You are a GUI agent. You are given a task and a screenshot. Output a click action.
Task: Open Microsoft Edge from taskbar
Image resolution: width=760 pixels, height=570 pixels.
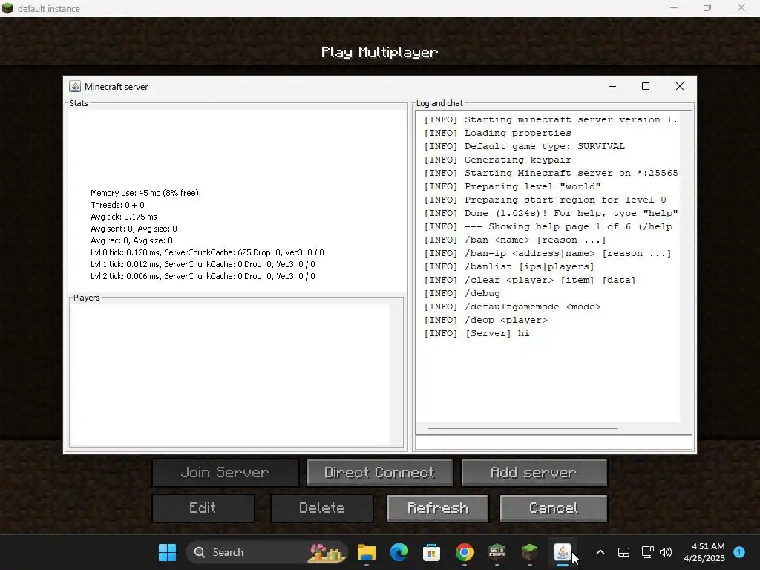(399, 552)
